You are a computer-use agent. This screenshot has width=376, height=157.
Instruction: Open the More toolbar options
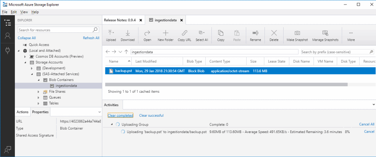point(351,36)
